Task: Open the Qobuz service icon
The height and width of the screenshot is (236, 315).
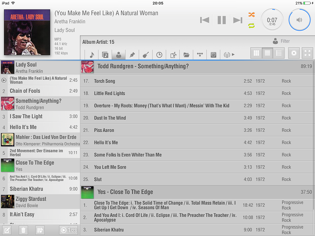Action: click(213, 55)
